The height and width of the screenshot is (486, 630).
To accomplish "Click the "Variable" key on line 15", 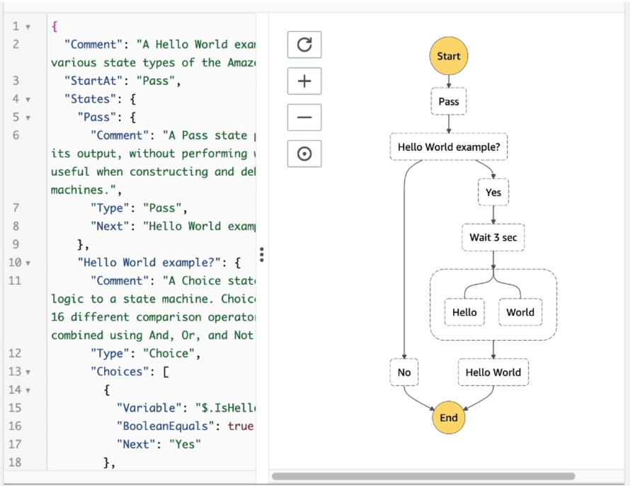I will [x=149, y=408].
